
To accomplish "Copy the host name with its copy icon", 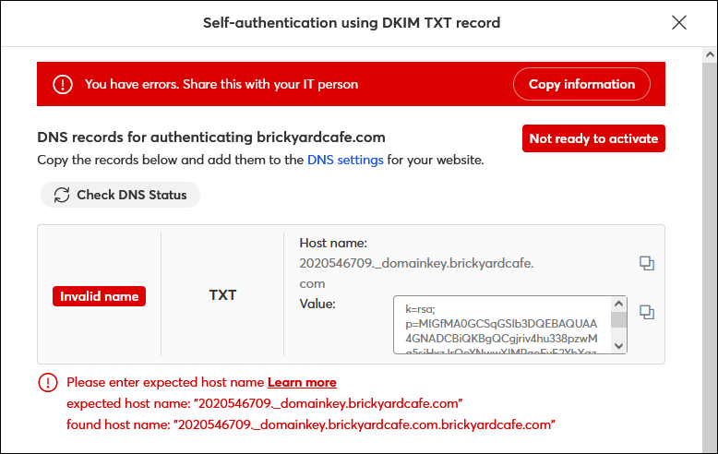I will [647, 263].
